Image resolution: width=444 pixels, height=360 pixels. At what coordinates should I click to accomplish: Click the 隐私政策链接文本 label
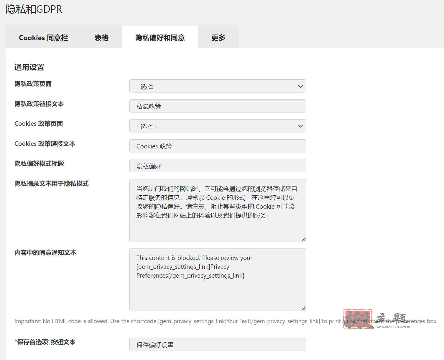point(39,104)
